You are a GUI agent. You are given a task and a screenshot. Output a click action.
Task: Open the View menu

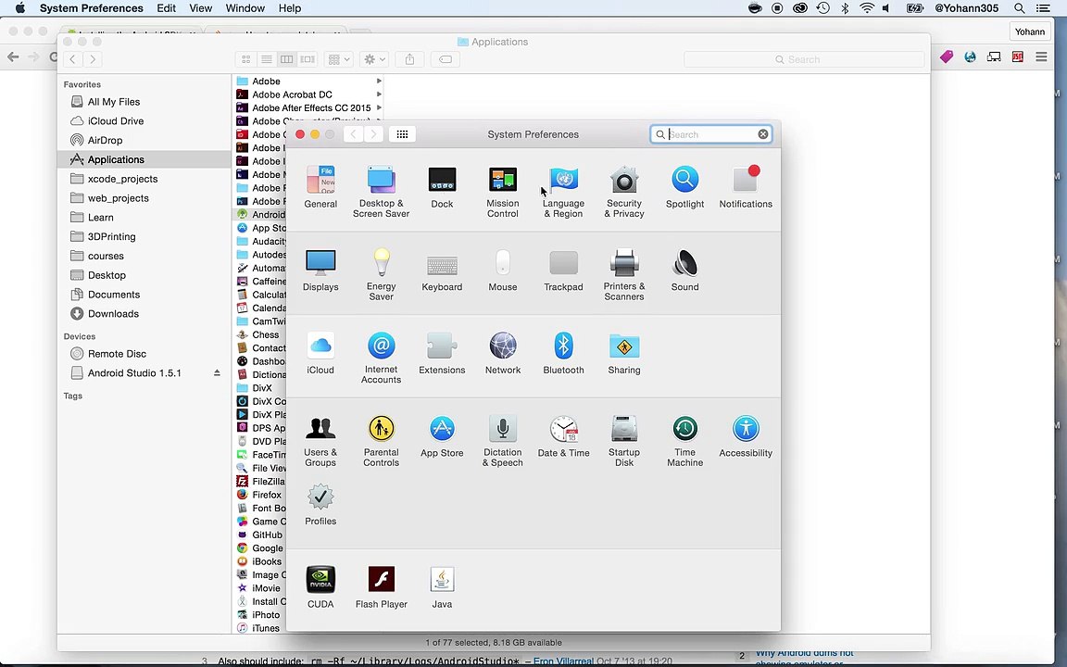(x=200, y=8)
